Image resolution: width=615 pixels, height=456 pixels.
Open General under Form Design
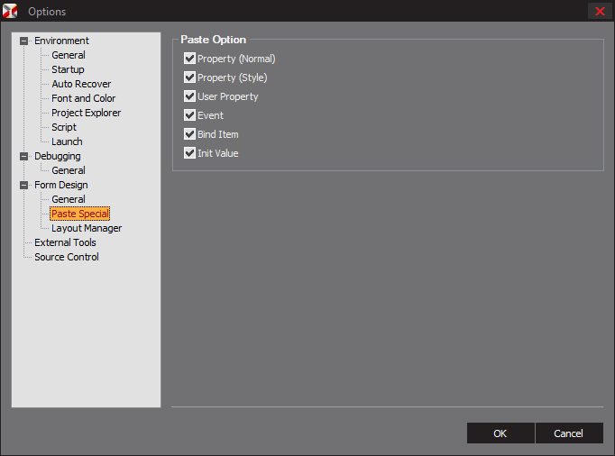tap(69, 199)
